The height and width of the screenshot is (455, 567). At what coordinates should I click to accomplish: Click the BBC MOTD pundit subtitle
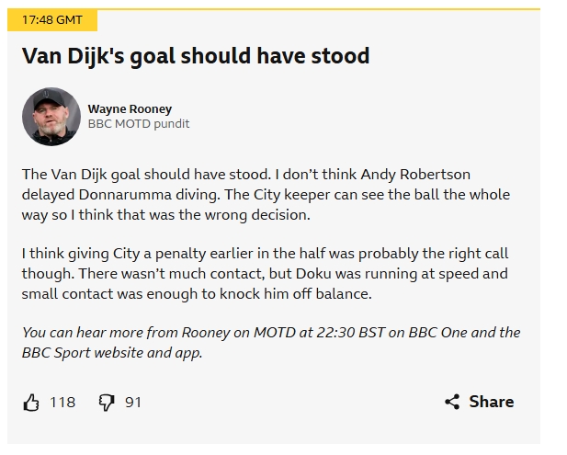coord(139,124)
